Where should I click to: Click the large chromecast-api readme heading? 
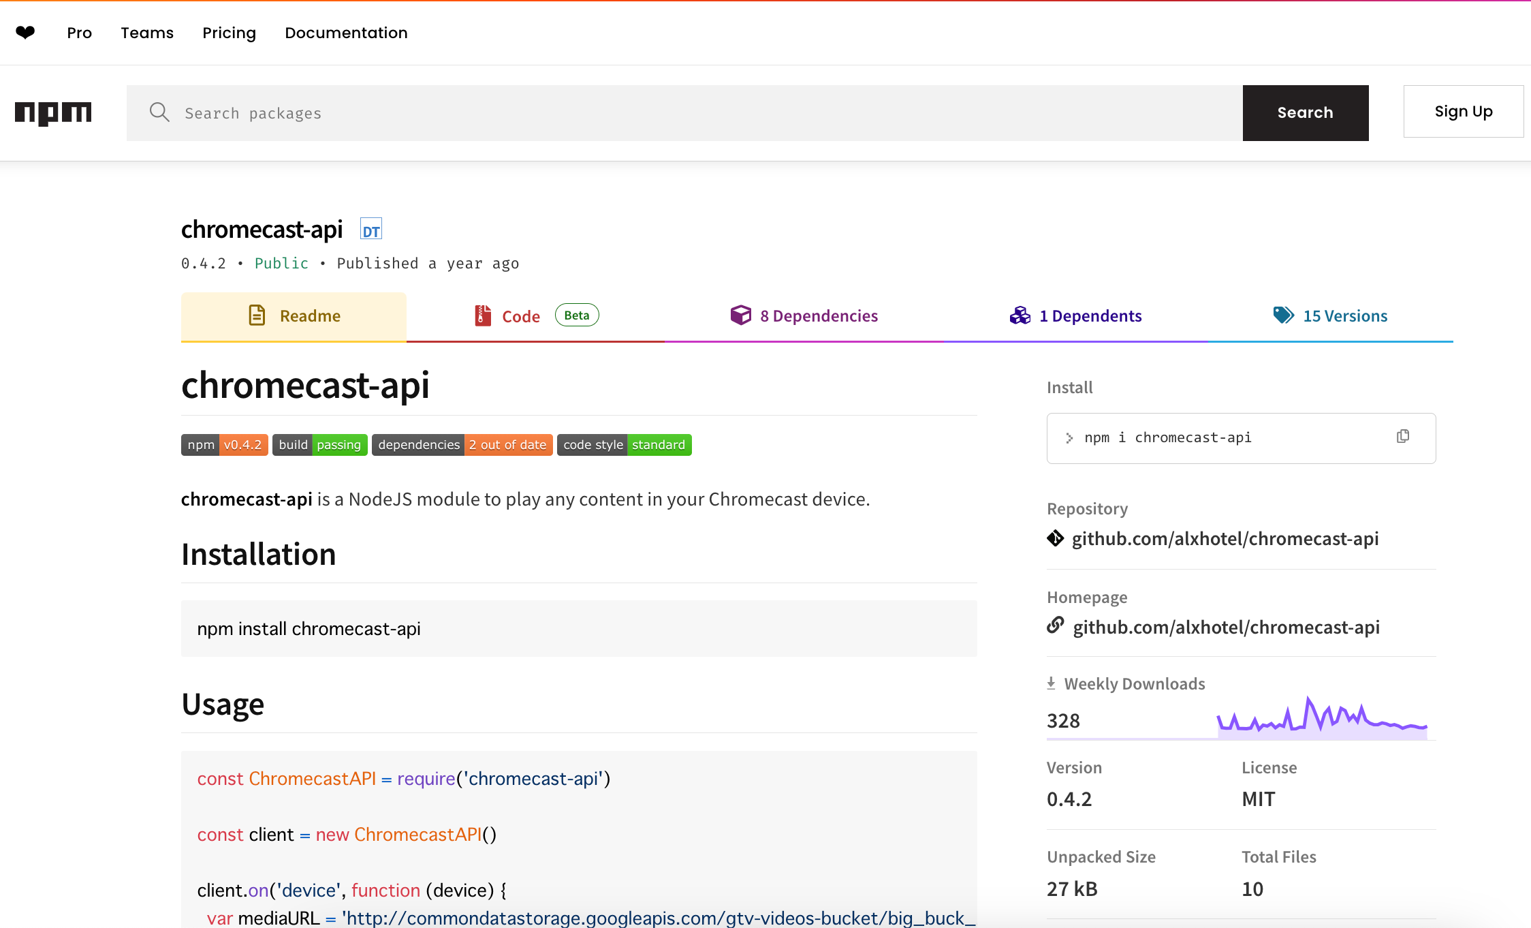tap(305, 385)
